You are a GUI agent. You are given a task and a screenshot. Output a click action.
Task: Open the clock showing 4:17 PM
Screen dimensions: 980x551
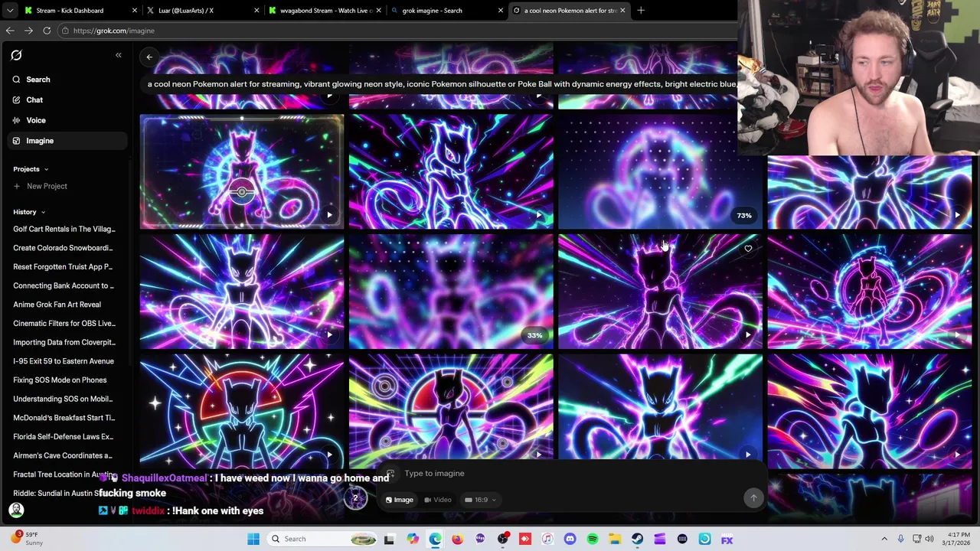click(x=957, y=539)
